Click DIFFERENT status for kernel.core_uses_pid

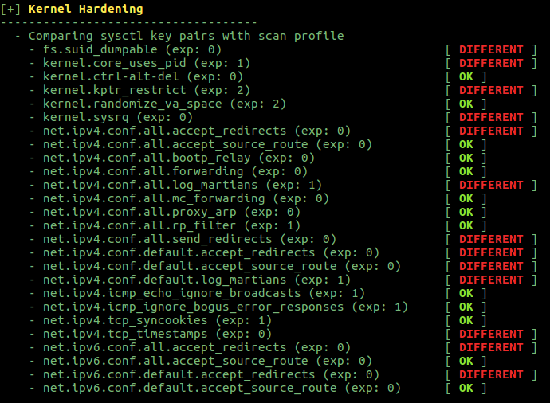pyautogui.click(x=491, y=63)
